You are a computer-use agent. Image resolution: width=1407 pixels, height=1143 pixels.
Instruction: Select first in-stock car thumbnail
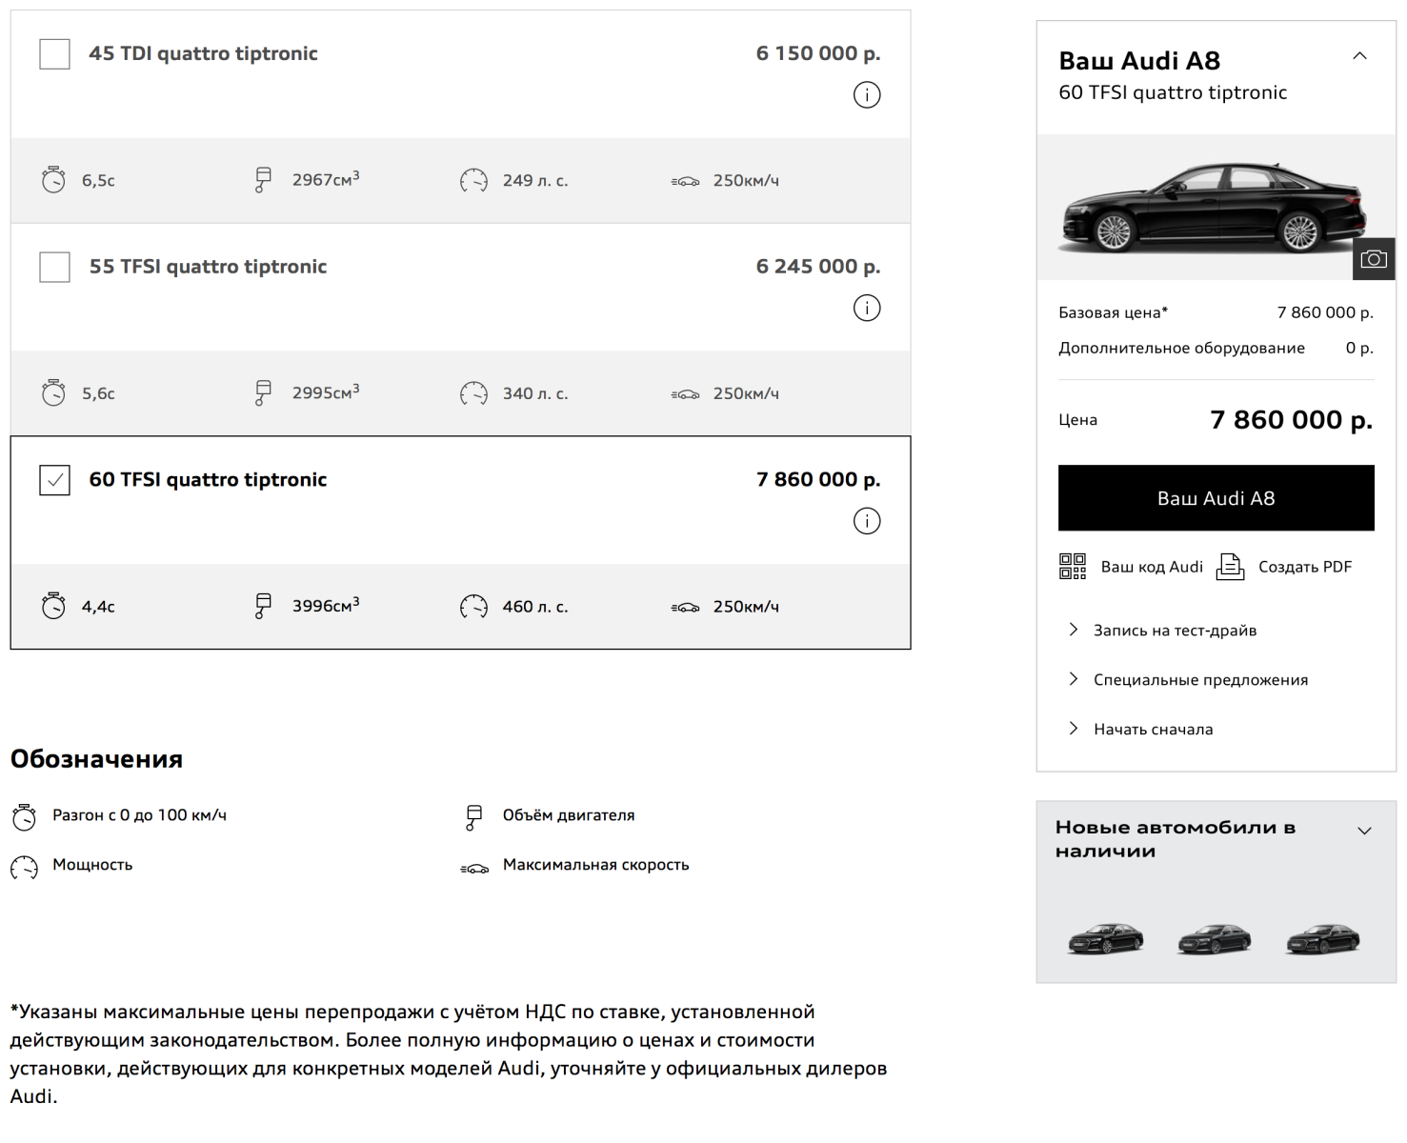[1105, 938]
